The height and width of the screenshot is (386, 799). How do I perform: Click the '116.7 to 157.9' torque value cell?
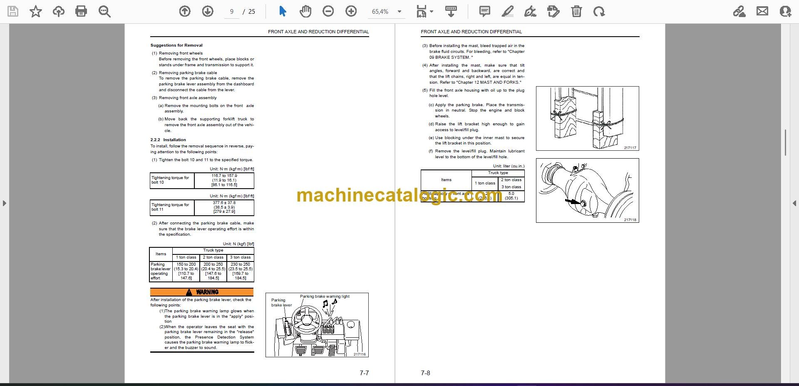224,180
